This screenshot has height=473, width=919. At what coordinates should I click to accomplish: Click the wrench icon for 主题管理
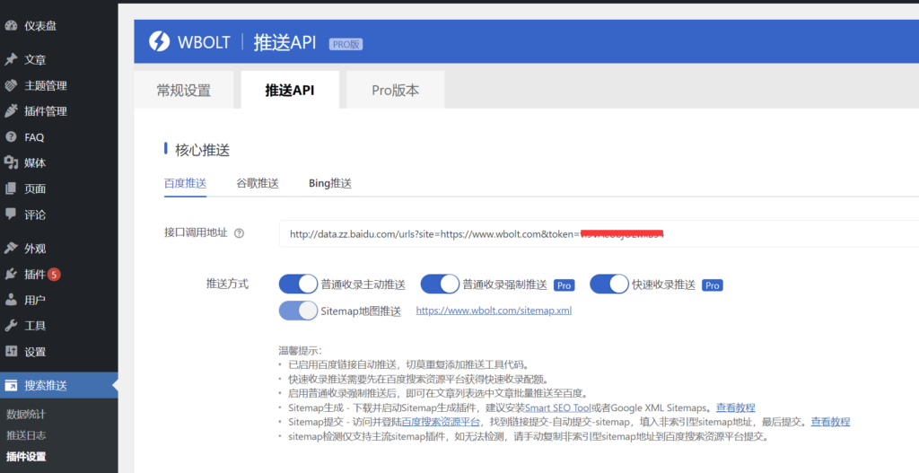click(x=11, y=86)
